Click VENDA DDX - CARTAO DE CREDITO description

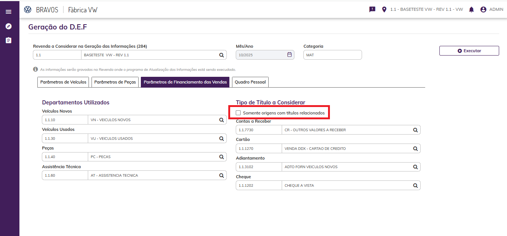pyautogui.click(x=315, y=148)
